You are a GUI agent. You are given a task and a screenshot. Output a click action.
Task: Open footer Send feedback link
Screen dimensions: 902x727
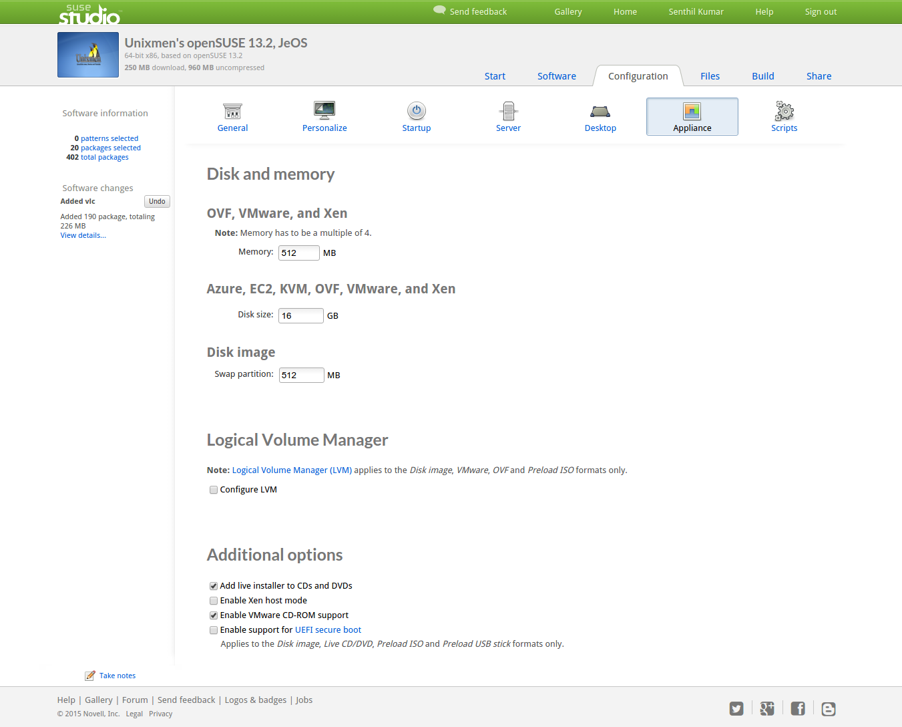tap(186, 700)
